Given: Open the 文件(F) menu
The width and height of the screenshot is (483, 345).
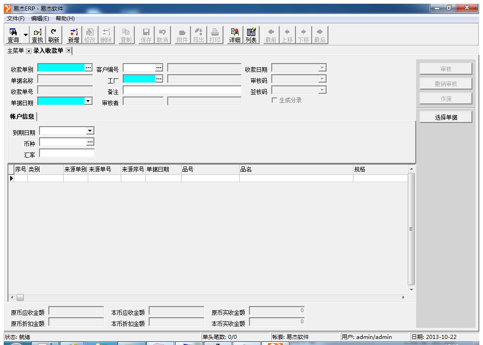Looking at the screenshot, I should 15,18.
